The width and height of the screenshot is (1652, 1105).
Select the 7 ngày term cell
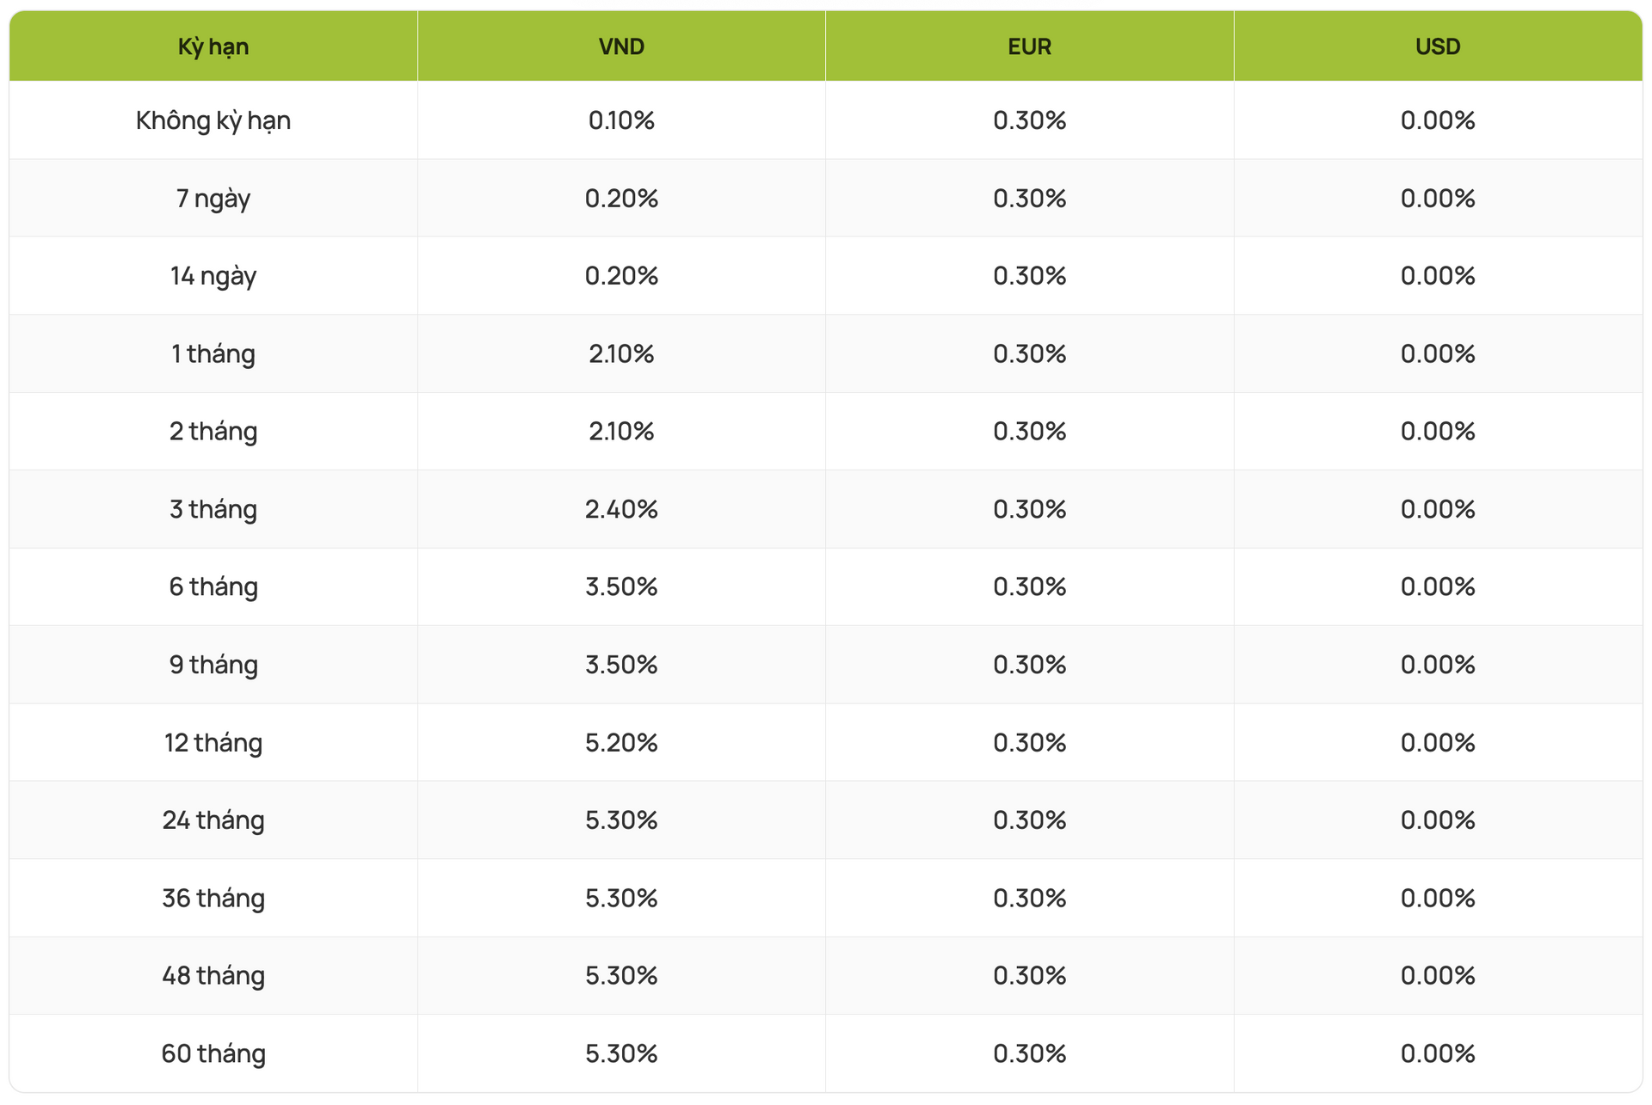pyautogui.click(x=213, y=199)
